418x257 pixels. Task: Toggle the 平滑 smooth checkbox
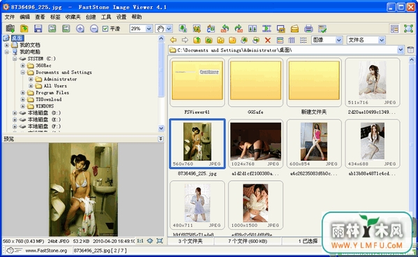[105, 29]
